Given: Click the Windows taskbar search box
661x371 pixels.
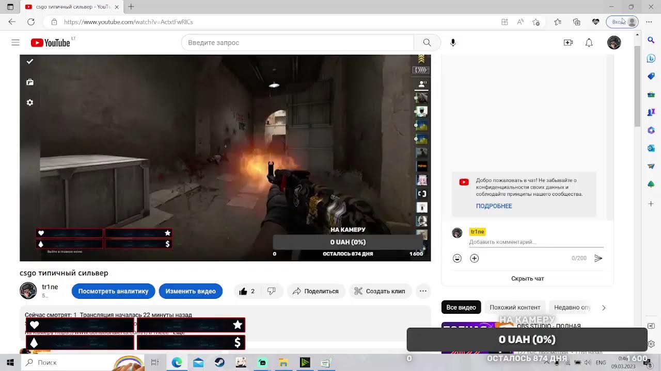Looking at the screenshot, I should tap(83, 363).
